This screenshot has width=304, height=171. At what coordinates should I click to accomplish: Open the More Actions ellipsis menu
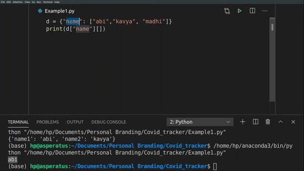265,11
